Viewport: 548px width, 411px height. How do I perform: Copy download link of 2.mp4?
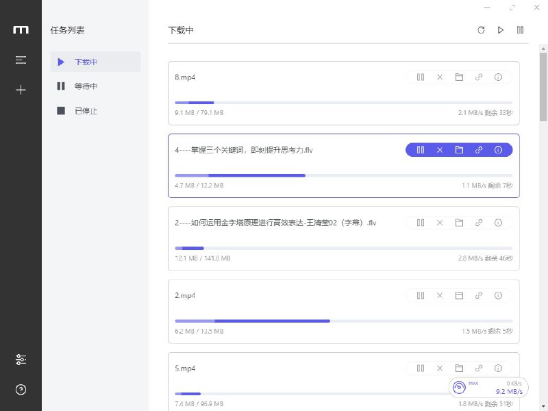(479, 295)
